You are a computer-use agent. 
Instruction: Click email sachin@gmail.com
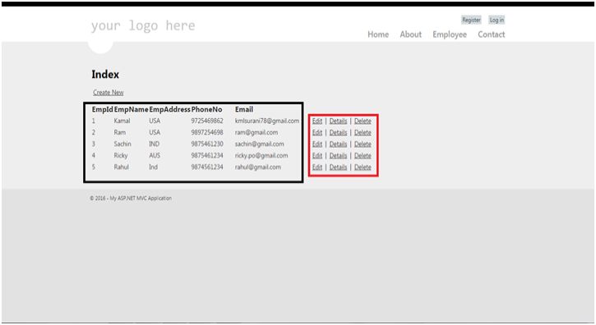click(259, 144)
